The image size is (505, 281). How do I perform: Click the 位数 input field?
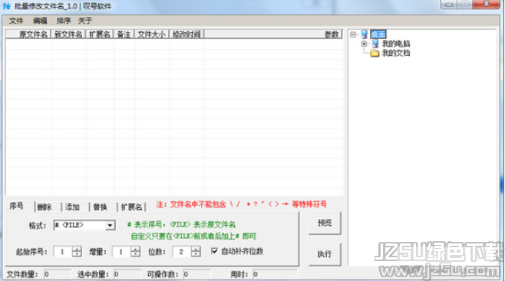tap(182, 251)
